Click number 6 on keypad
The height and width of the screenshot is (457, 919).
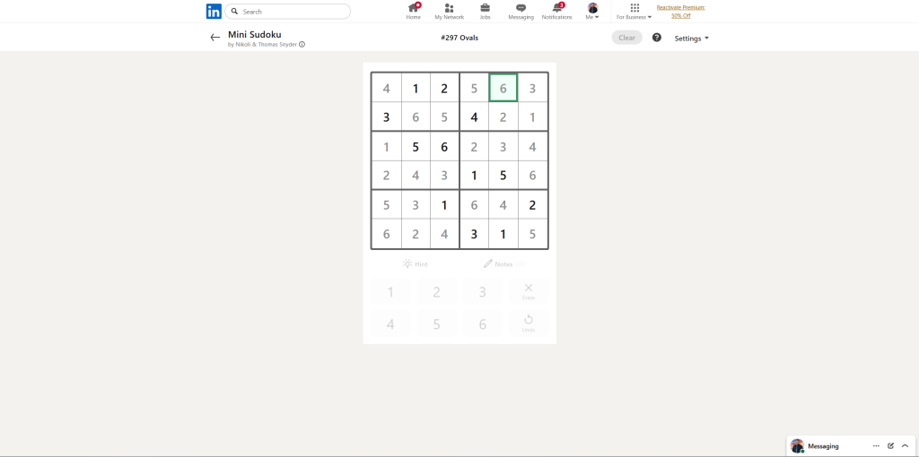coord(482,324)
